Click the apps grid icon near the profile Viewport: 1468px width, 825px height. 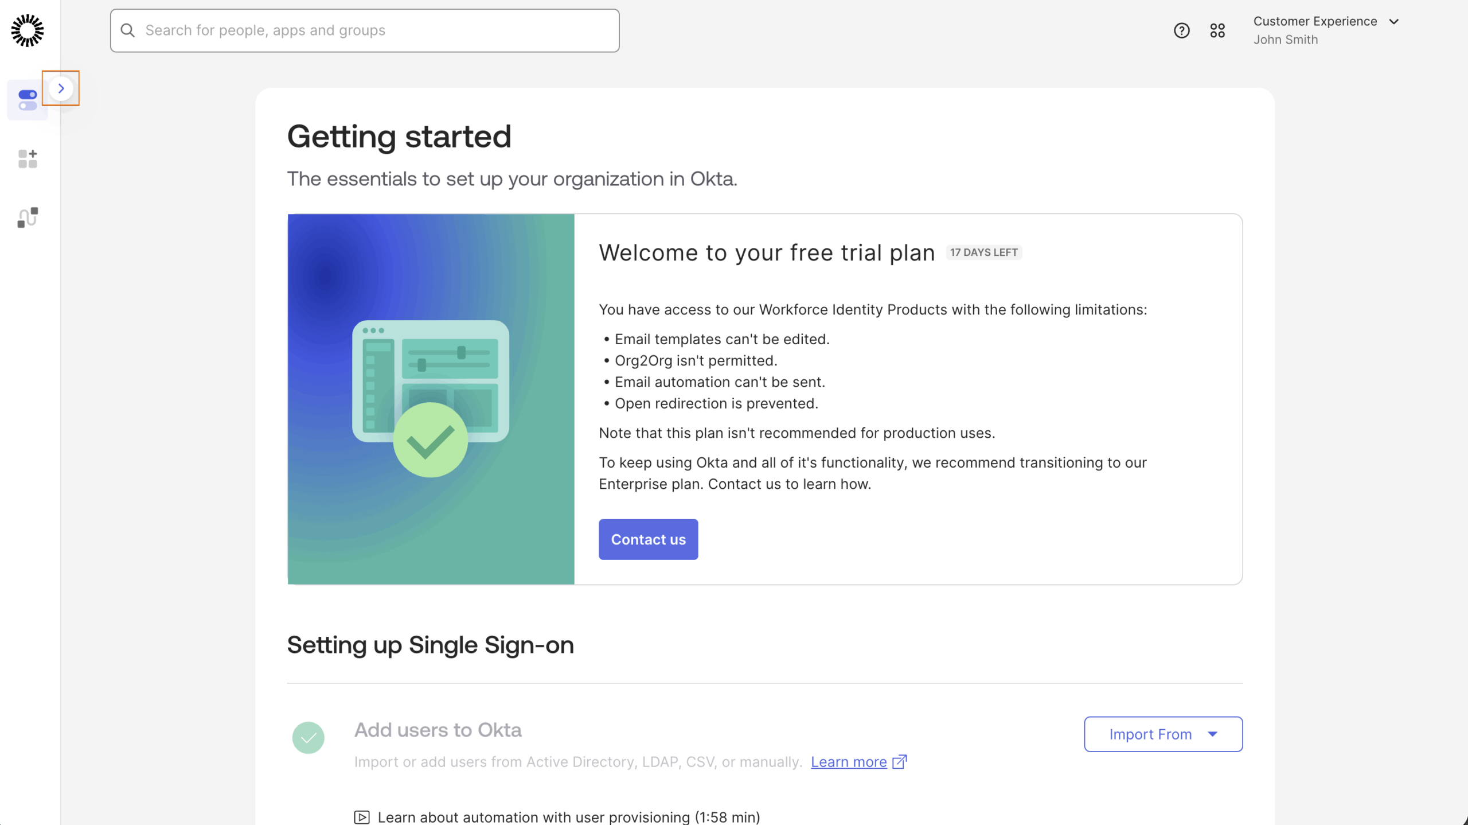[1218, 30]
